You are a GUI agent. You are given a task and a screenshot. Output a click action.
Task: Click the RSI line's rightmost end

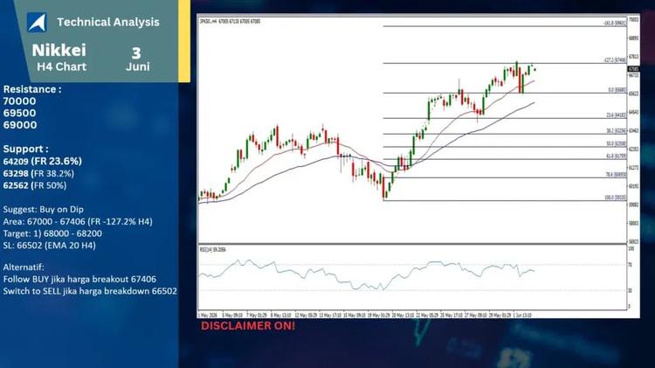pyautogui.click(x=534, y=271)
